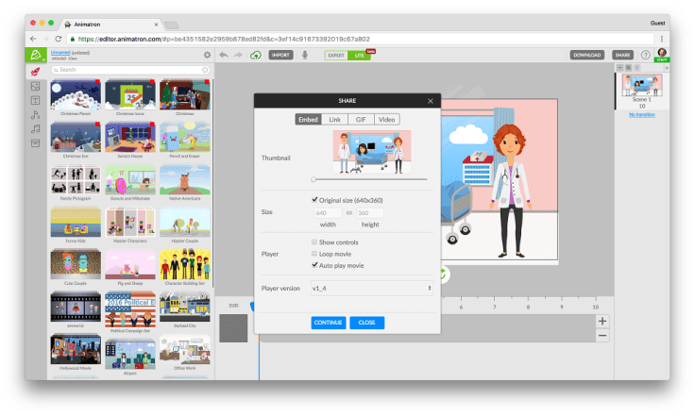Click the DOWNLOAD button
The width and height of the screenshot is (695, 416).
pos(586,55)
